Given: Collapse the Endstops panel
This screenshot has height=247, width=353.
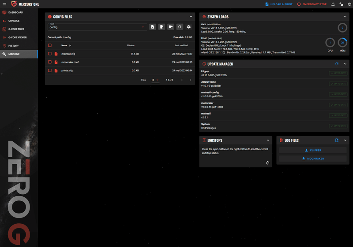Looking at the screenshot, I should click(268, 140).
